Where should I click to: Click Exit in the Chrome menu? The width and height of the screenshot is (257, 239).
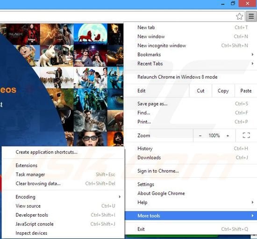click(191, 229)
